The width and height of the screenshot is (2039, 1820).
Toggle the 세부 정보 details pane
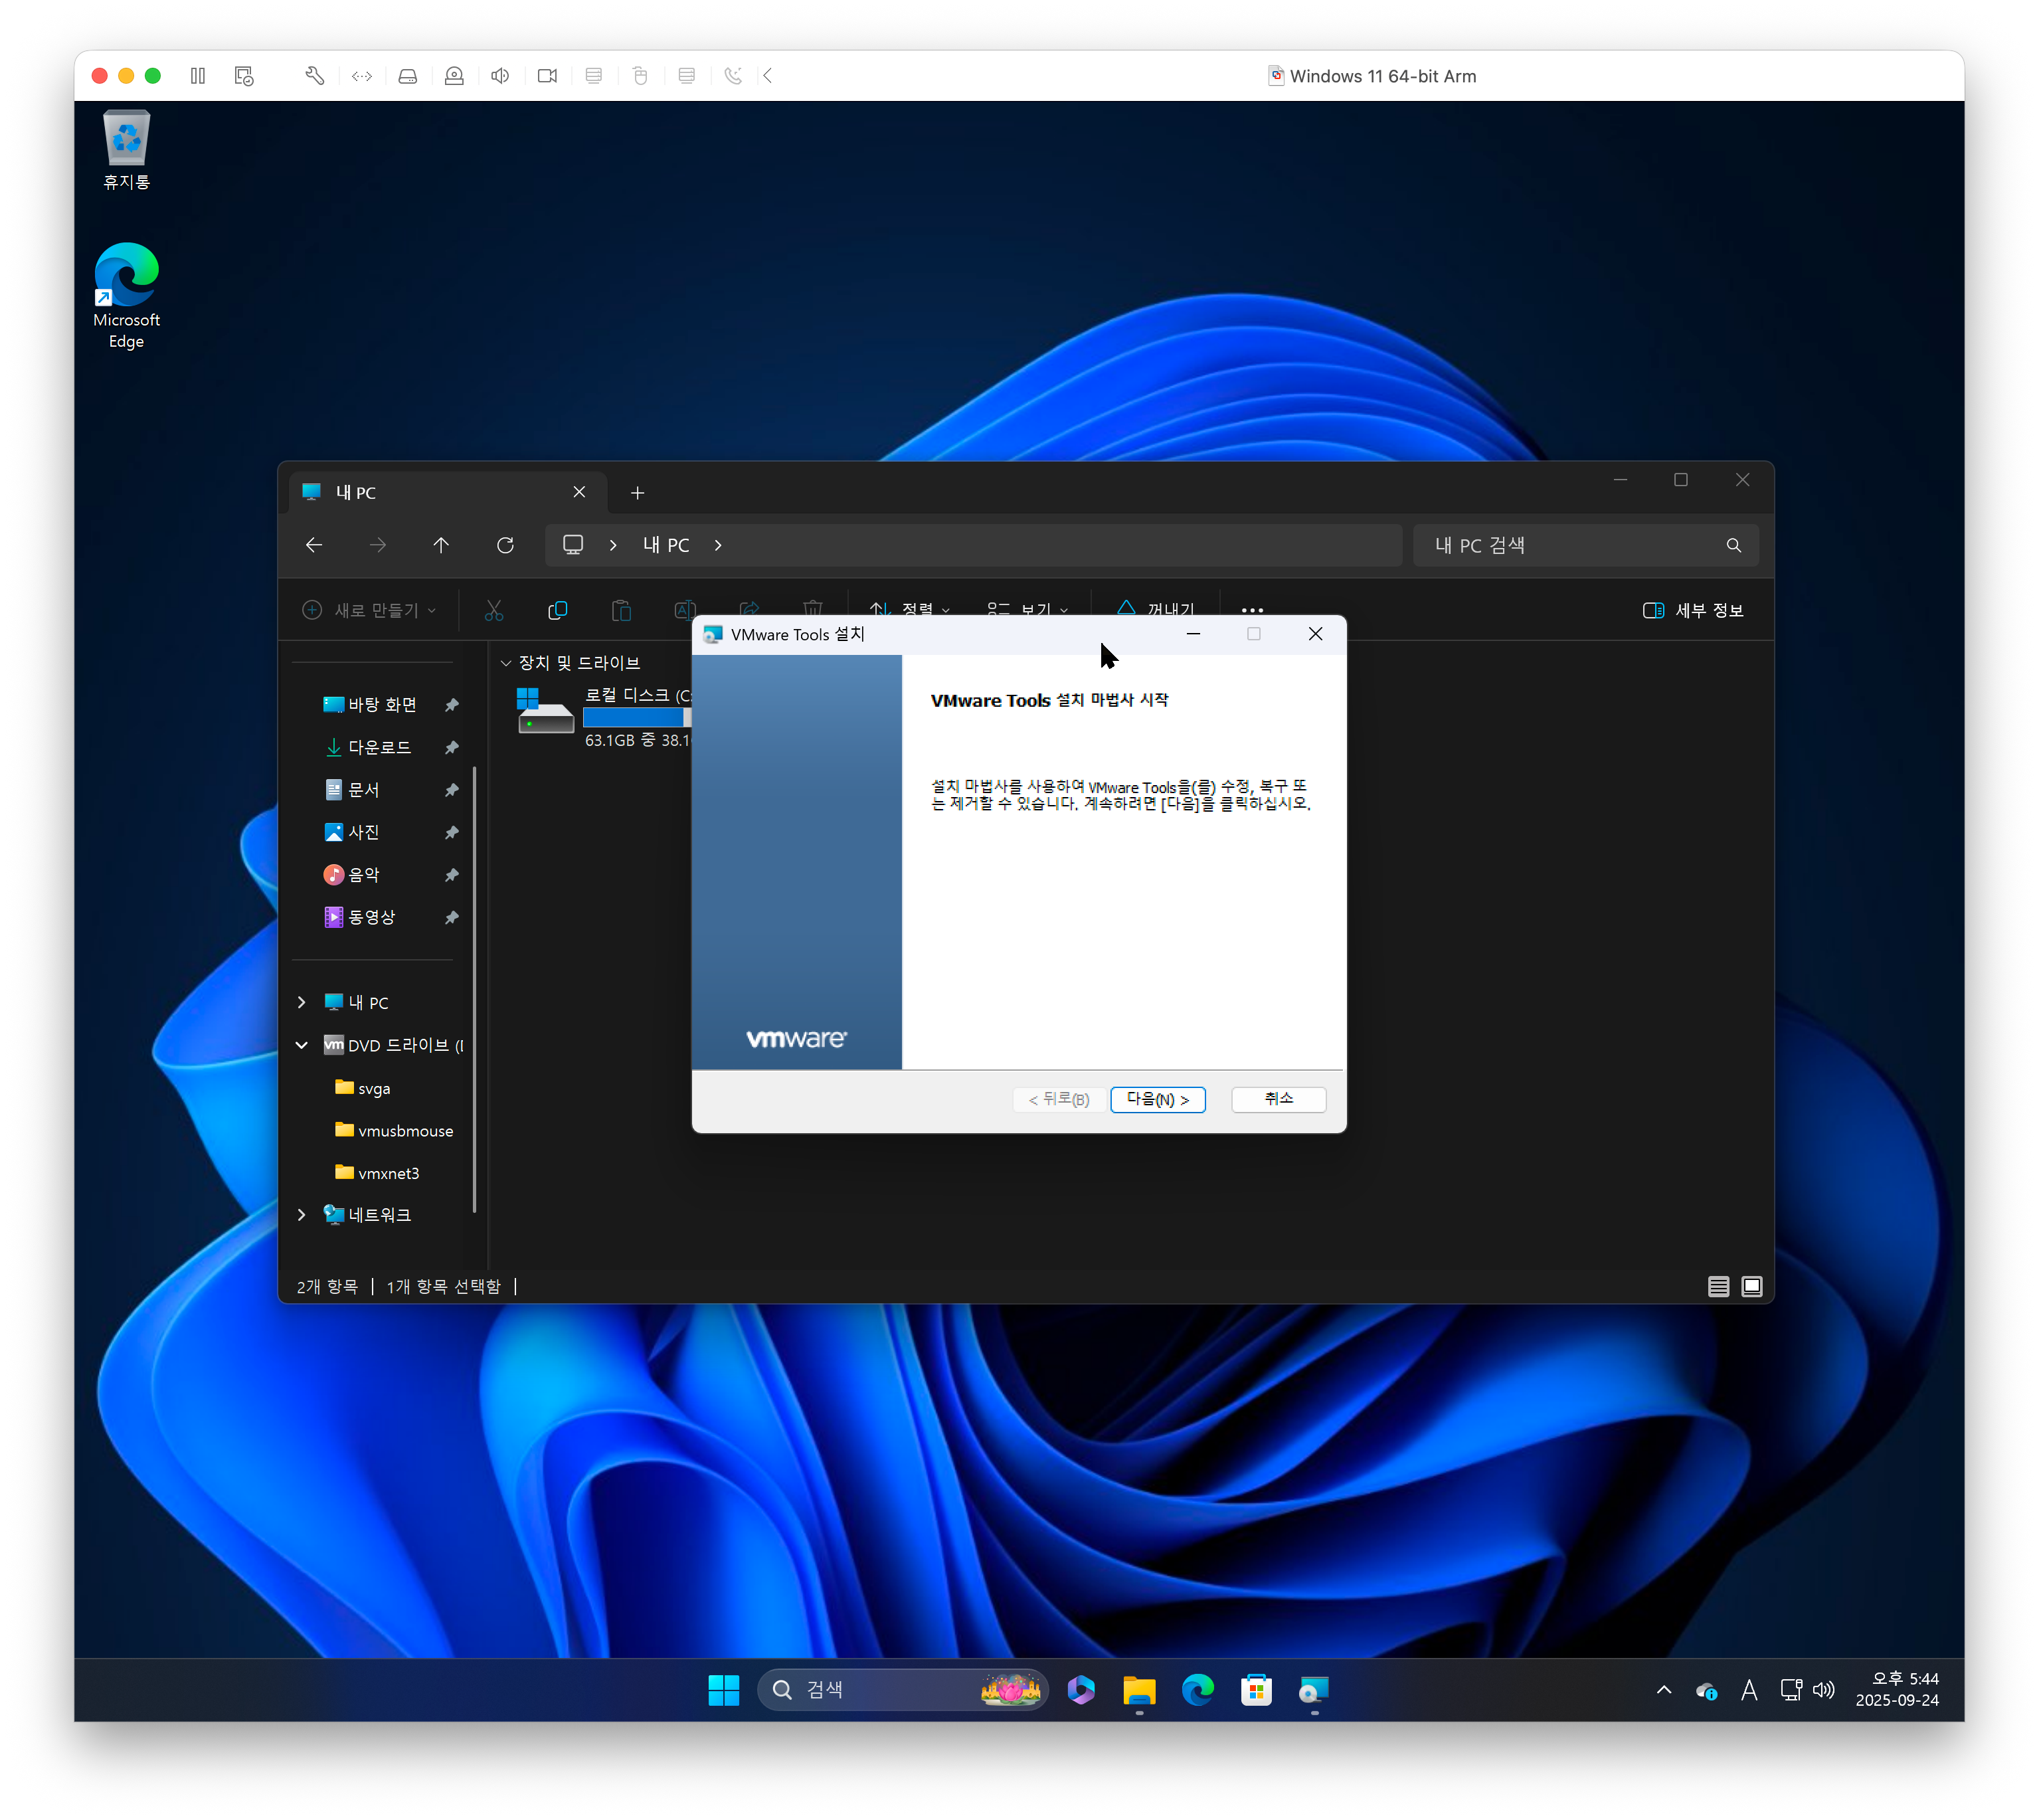tap(1693, 610)
